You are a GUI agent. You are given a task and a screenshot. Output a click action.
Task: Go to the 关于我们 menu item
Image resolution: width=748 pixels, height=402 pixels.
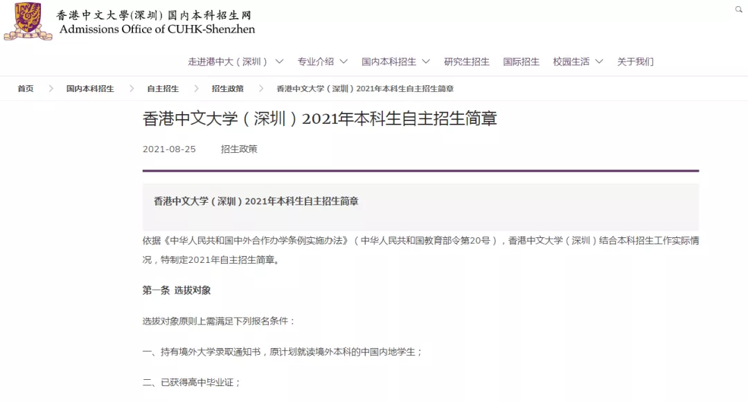tap(635, 62)
